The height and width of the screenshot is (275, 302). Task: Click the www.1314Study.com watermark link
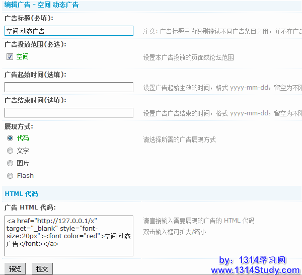point(255,270)
